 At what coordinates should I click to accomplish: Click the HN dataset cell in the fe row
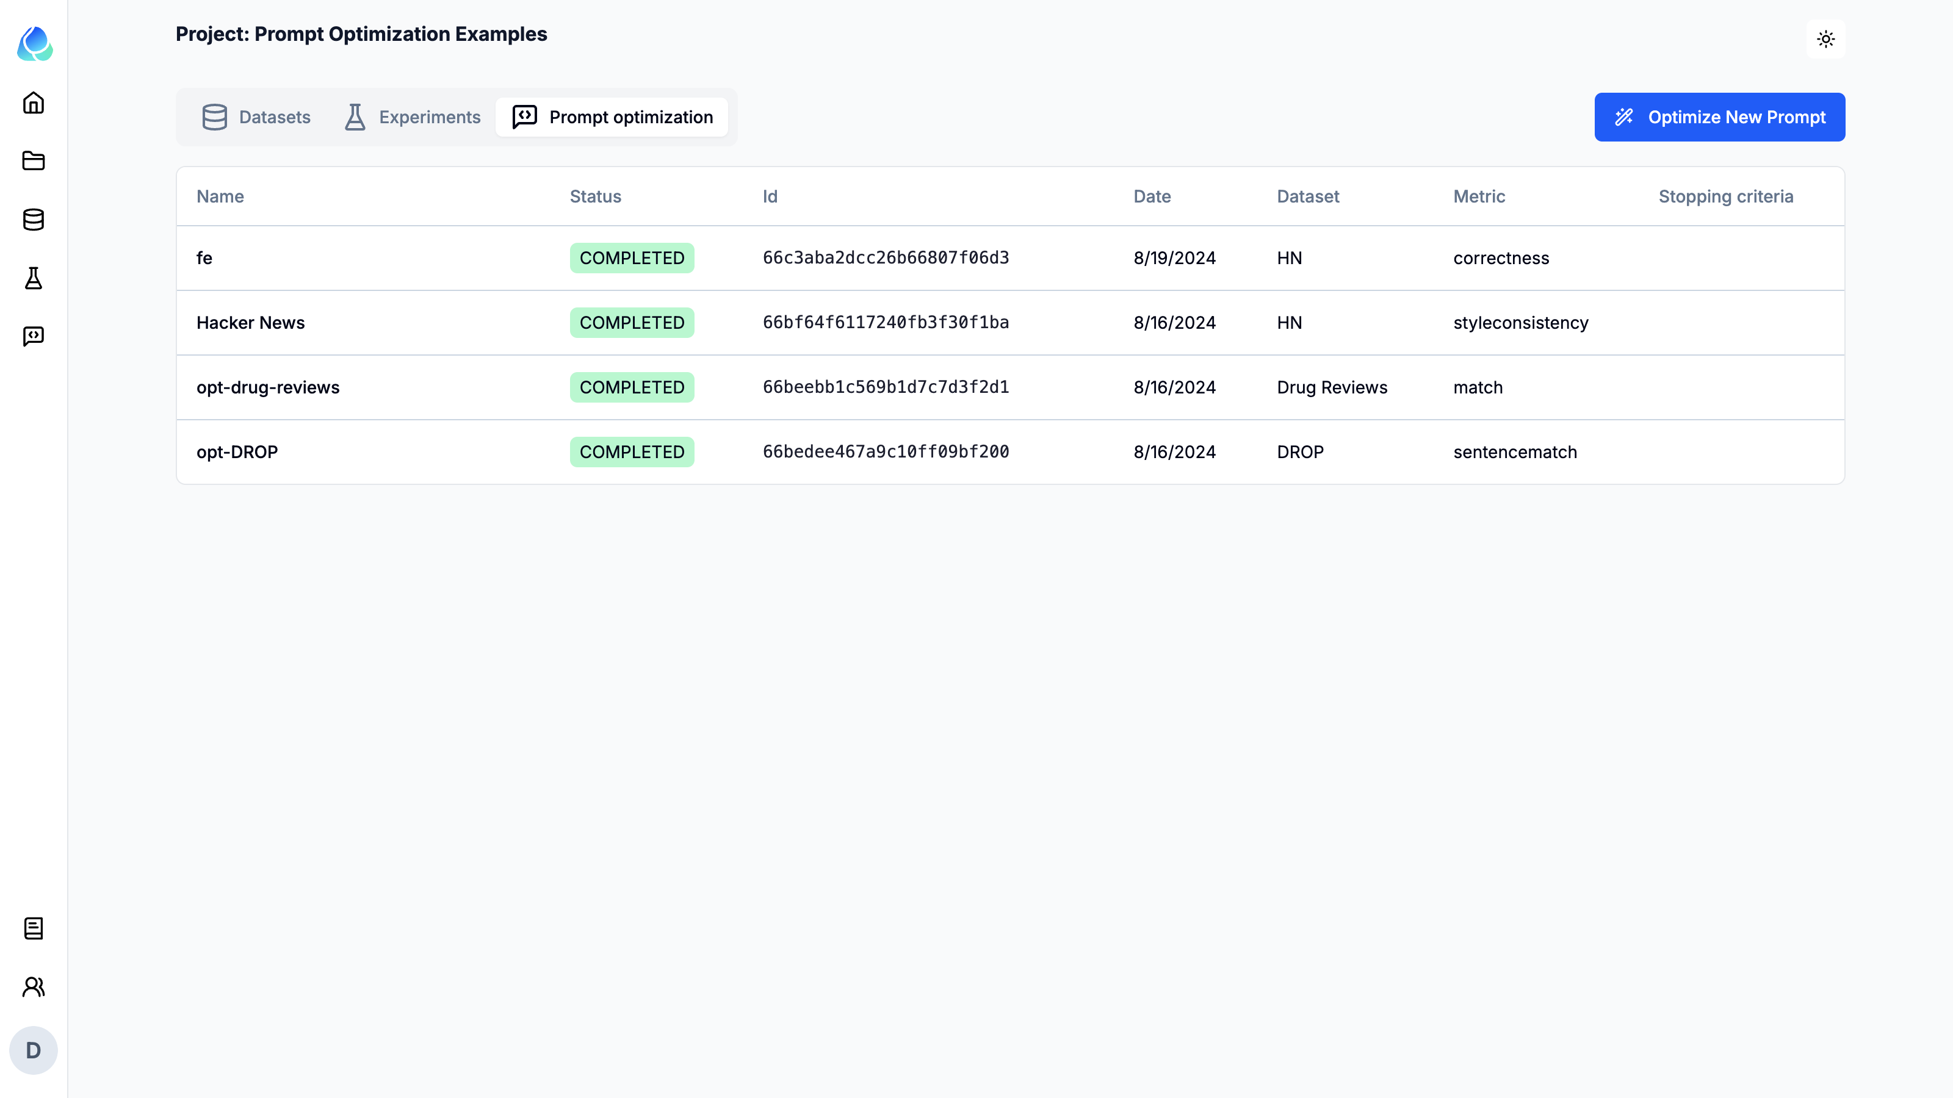coord(1289,257)
